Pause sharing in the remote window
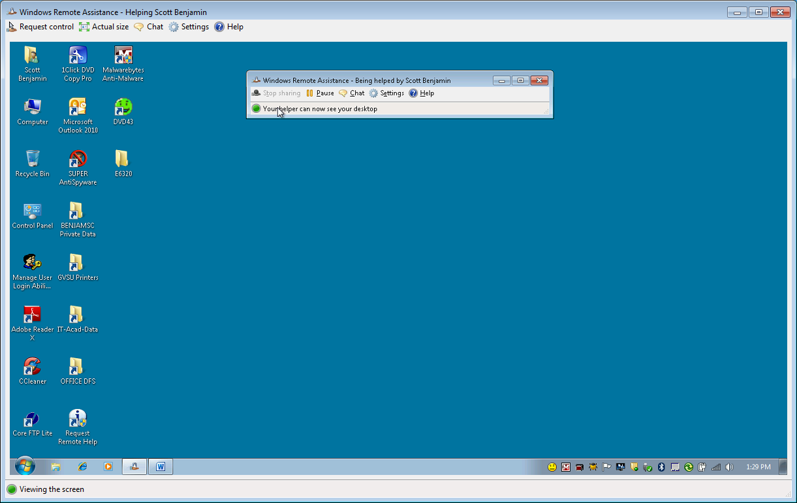Screen dimensions: 797x503 (320, 93)
